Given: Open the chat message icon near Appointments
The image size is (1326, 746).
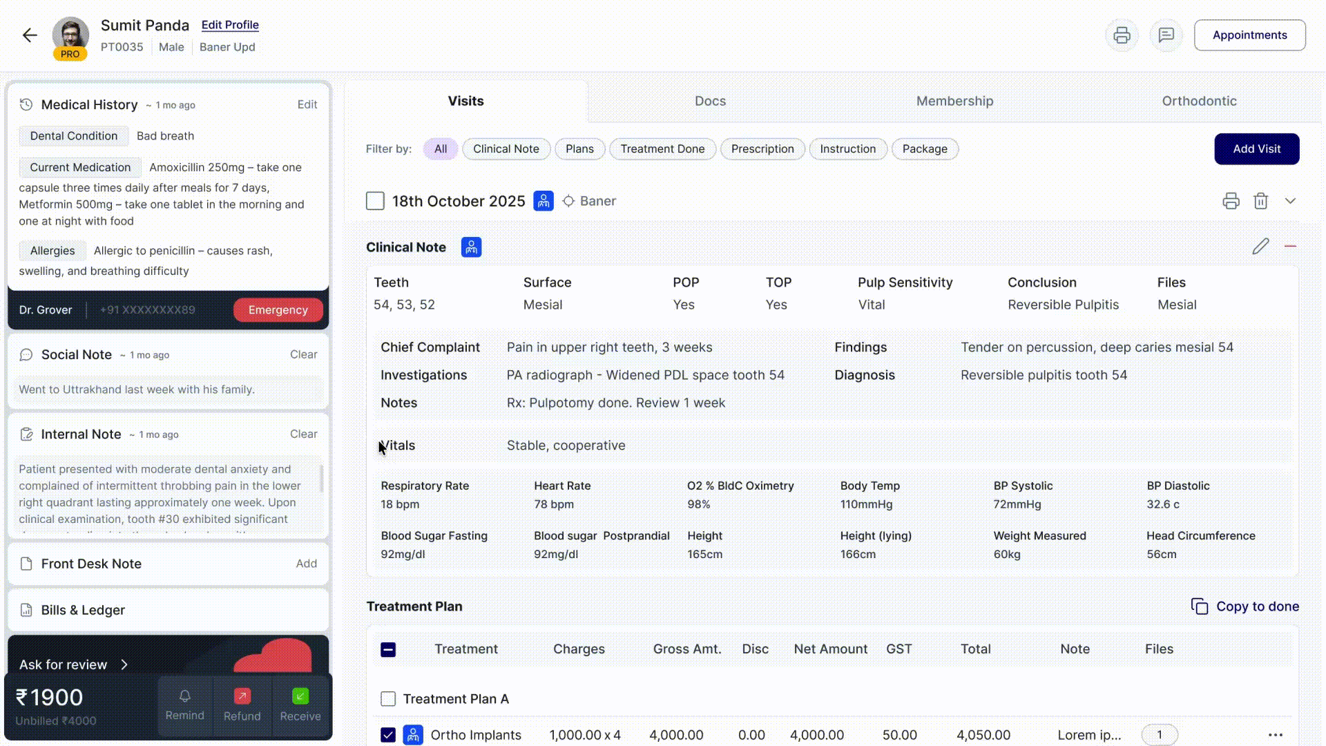Looking at the screenshot, I should [1166, 35].
